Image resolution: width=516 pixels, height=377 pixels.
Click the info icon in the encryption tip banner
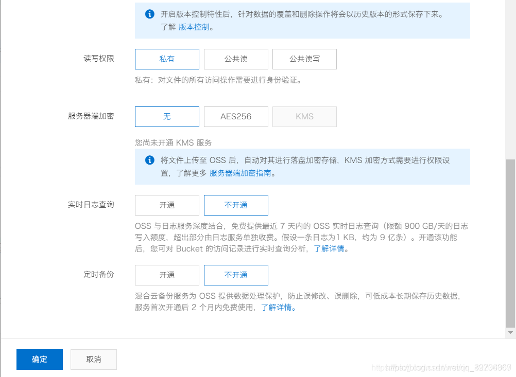(x=149, y=160)
